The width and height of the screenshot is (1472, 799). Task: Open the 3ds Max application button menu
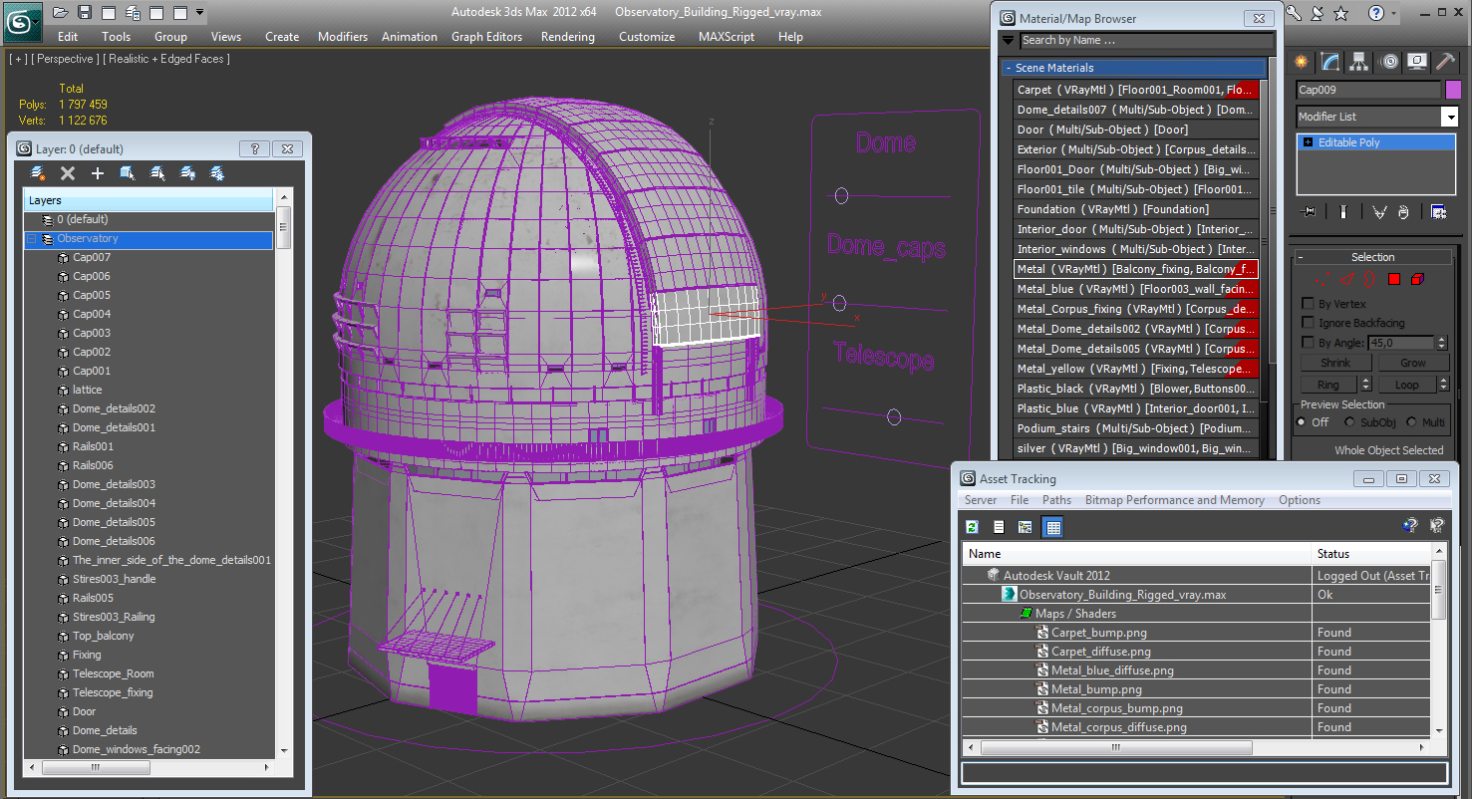(x=21, y=21)
